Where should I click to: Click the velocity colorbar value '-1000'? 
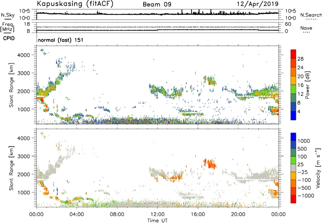(305, 196)
